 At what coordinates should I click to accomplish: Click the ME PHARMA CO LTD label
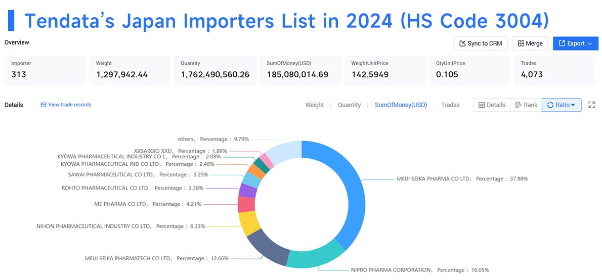click(x=147, y=204)
